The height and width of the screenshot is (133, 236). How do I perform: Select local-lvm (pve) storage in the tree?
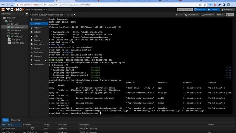click(x=18, y=43)
